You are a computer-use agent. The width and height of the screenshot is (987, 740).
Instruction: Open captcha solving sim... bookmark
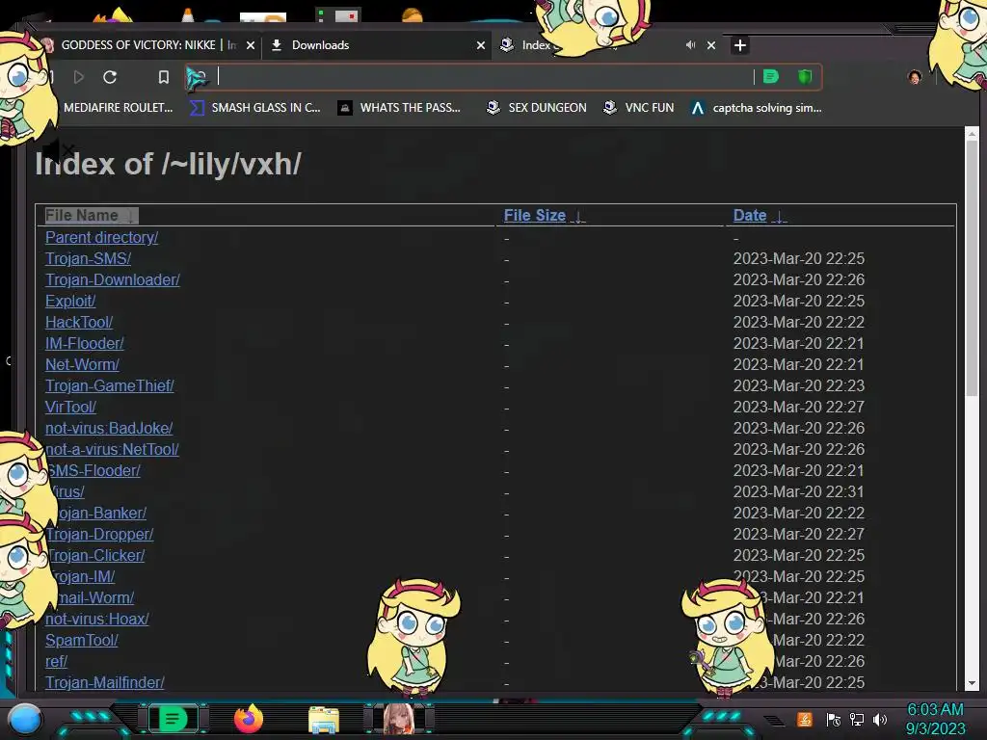[x=756, y=108]
